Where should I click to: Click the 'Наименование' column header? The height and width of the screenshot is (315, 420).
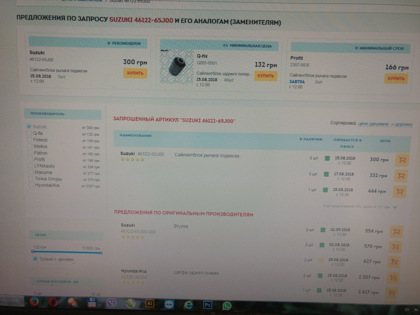pyautogui.click(x=136, y=136)
